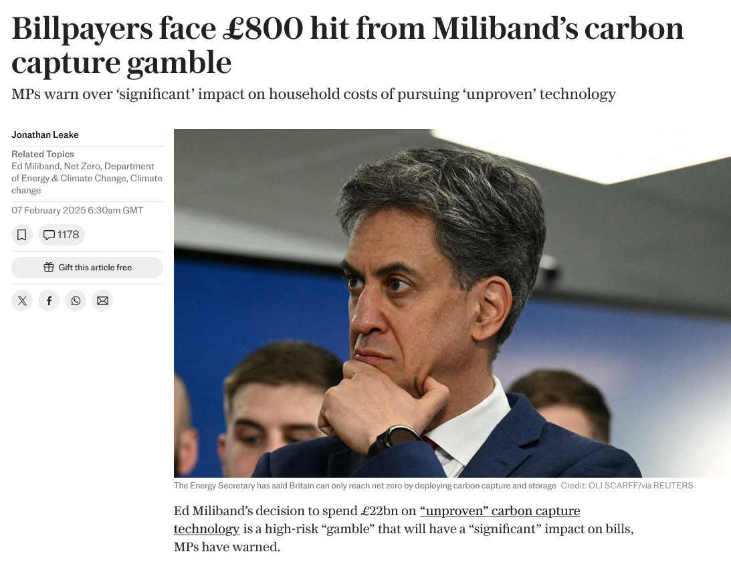Open author Jonathan Leake's page
Screen dimensions: 731x562
45,134
